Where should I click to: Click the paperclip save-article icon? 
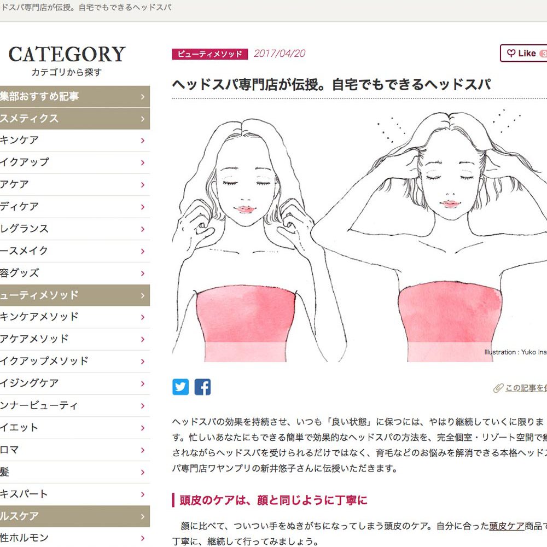(x=498, y=388)
